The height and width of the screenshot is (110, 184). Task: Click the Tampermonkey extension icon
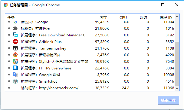(x=15, y=48)
